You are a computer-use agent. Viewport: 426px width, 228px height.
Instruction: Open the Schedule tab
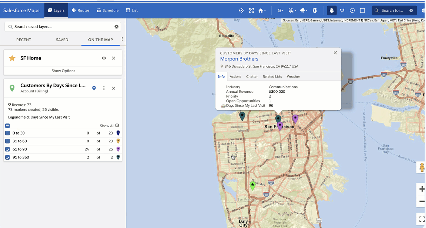108,10
